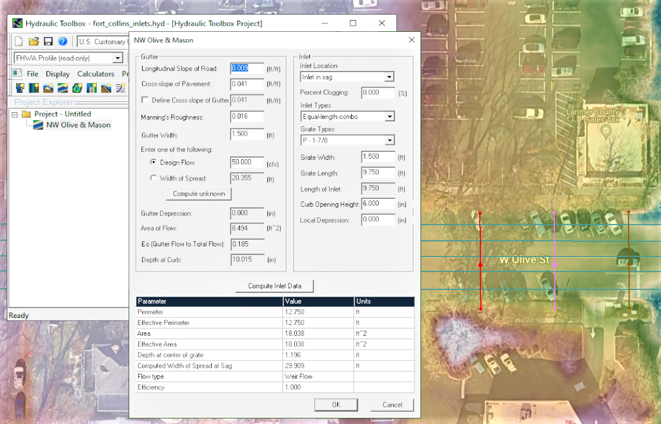Viewport: 661px width, 424px height.
Task: Open the rating curve calculator icon
Action: click(121, 88)
